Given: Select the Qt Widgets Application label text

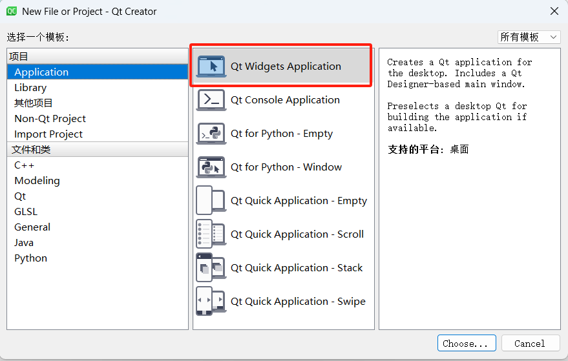Looking at the screenshot, I should (286, 67).
